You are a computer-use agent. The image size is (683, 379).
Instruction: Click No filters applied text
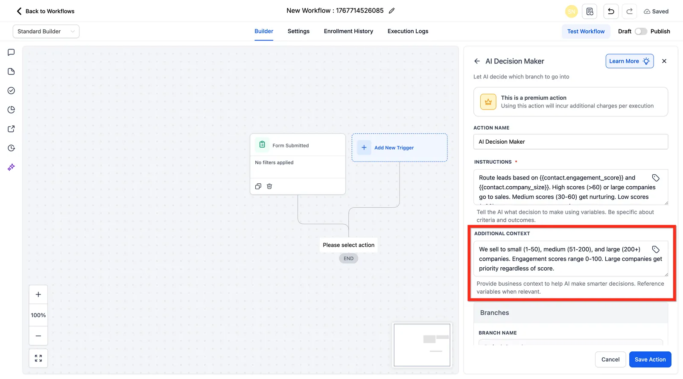[x=274, y=162]
